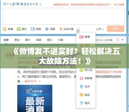Open the 表情 emoji picker
Image resolution: width=129 pixels, height=112 pixels.
coord(8,29)
